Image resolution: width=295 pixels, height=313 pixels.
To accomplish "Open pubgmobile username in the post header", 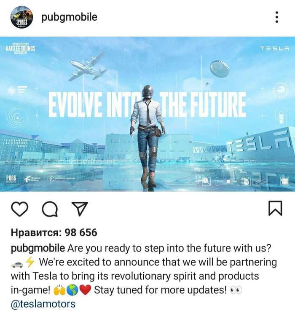I will [x=69, y=17].
